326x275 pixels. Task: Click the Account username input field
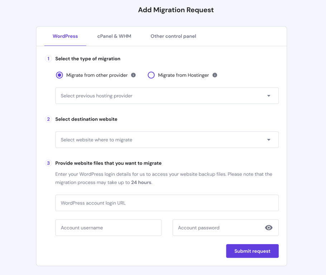(108, 227)
